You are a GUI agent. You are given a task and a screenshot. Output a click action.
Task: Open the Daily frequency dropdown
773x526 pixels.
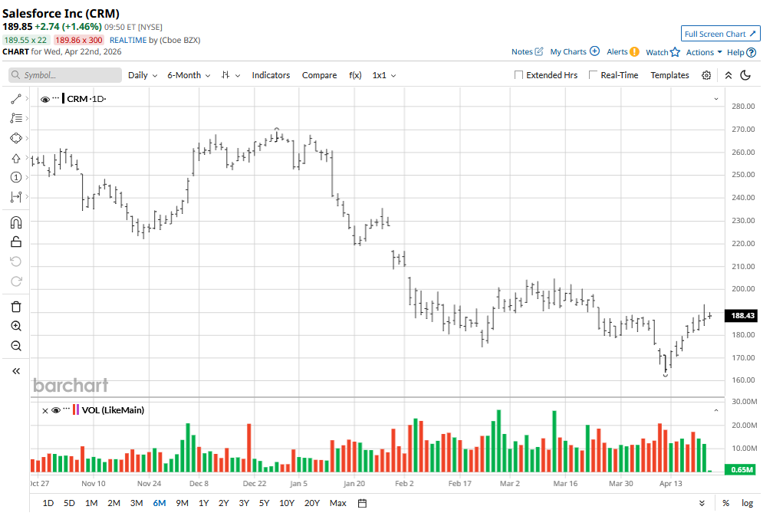(143, 75)
